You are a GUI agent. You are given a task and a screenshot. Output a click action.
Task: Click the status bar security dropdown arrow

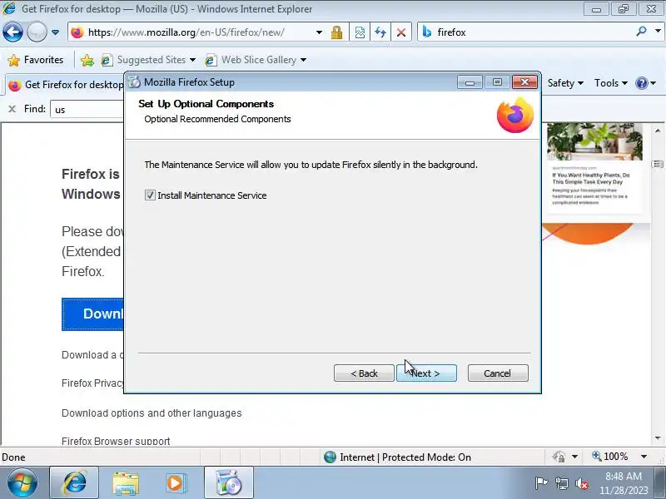coord(574,457)
